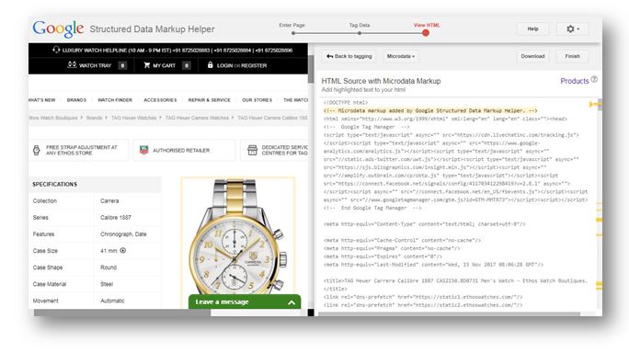Open the Help button

click(x=532, y=28)
